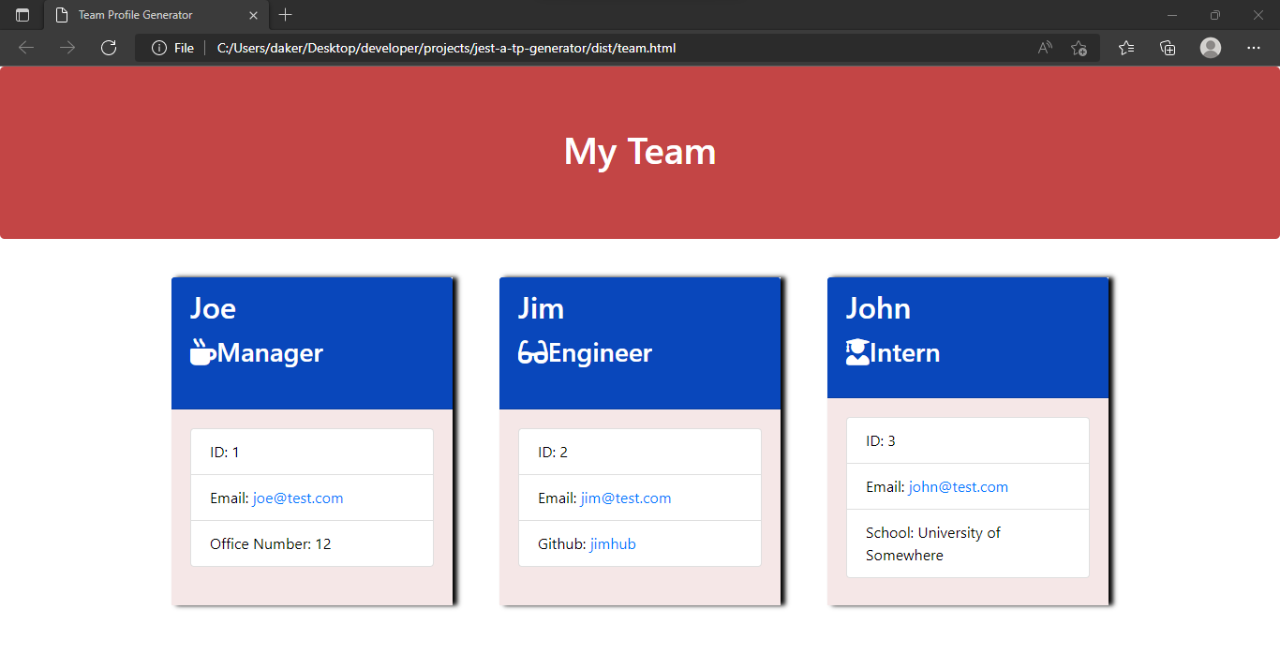The width and height of the screenshot is (1280, 669).
Task: Open the joe@test.com email link
Action: click(x=297, y=498)
